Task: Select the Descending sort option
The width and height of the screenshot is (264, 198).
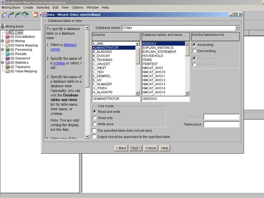Action: pyautogui.click(x=194, y=51)
